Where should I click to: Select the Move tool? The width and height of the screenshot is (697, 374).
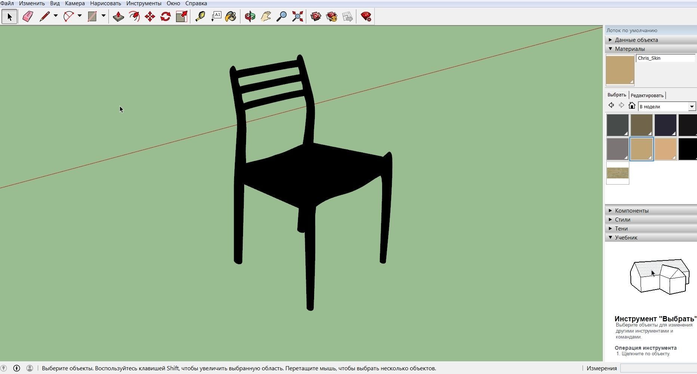point(150,16)
